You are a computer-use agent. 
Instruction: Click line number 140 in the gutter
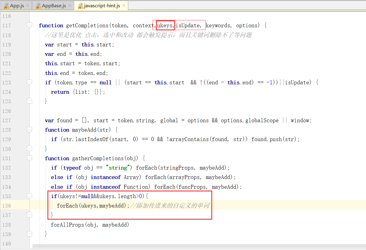point(6,244)
